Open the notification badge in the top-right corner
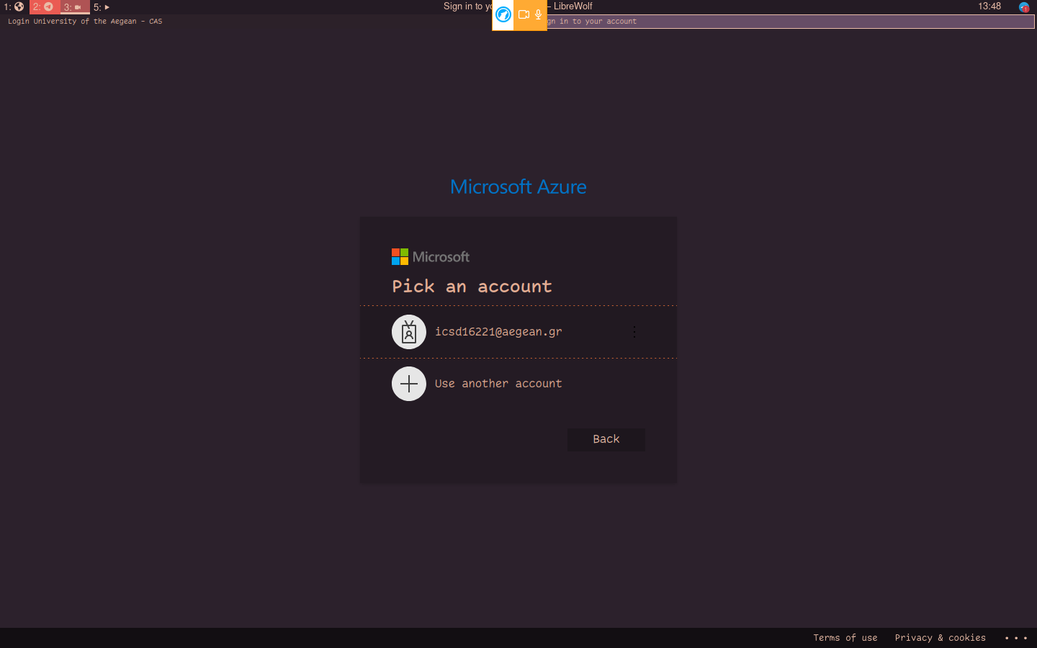The width and height of the screenshot is (1037, 648). [1023, 6]
